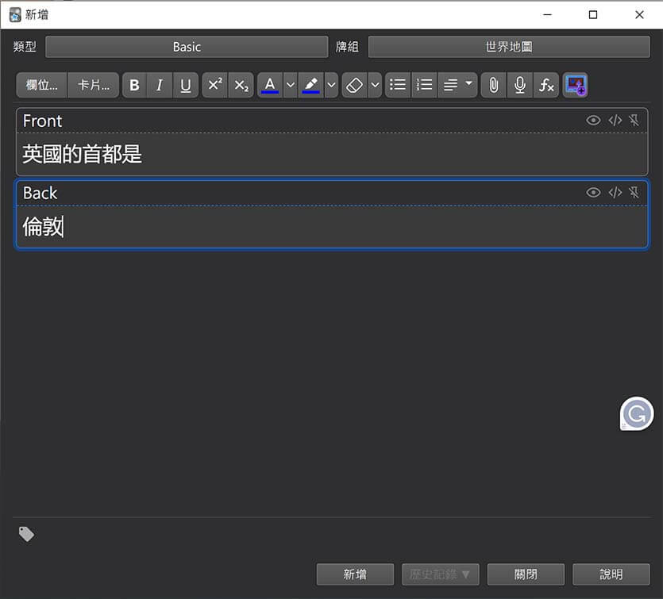Record audio with the microphone icon
The width and height of the screenshot is (663, 599).
click(519, 85)
